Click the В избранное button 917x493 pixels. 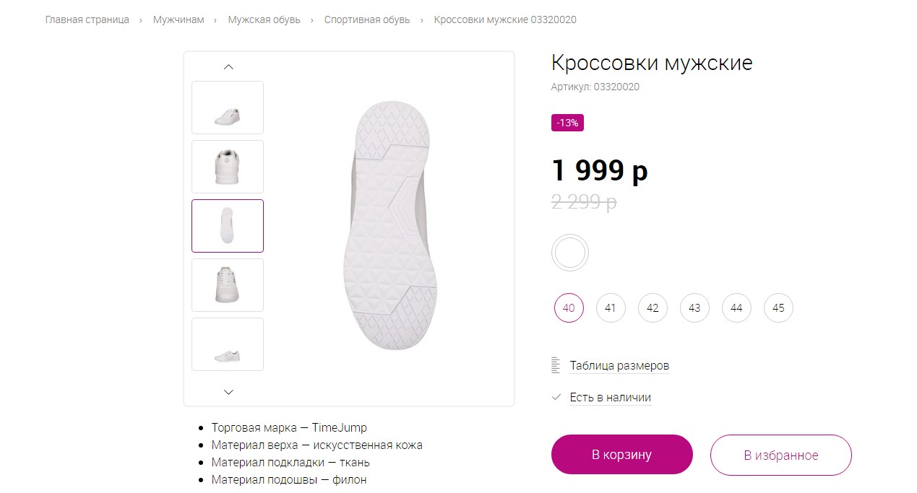(781, 455)
